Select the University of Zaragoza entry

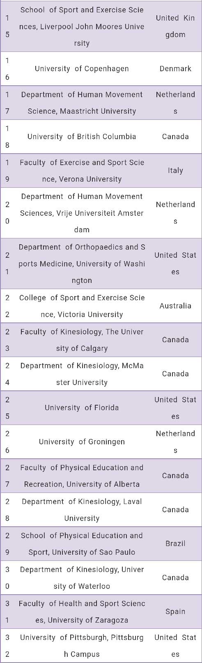click(82, 612)
